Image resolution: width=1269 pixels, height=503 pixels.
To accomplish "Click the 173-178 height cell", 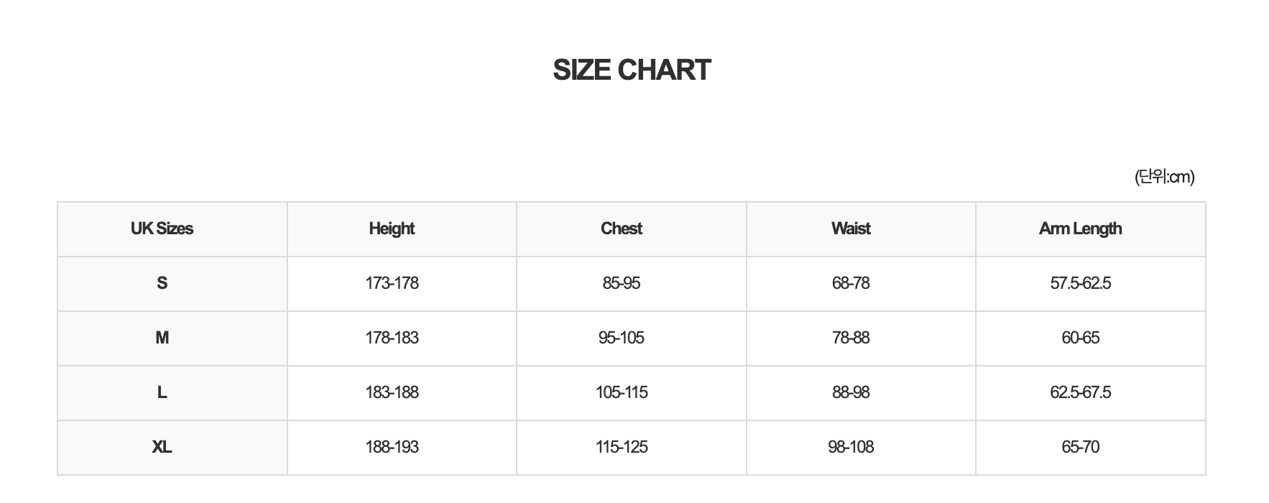I will [392, 283].
